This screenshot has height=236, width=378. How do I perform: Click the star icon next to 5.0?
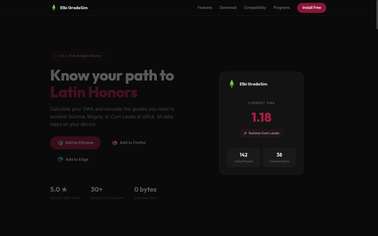click(65, 189)
